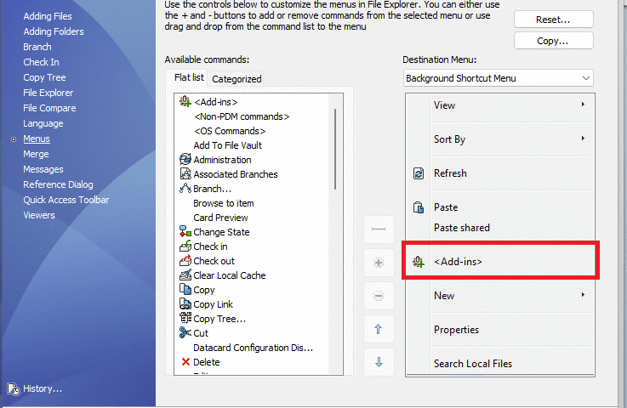
Task: Click the Change State icon
Action: point(185,231)
